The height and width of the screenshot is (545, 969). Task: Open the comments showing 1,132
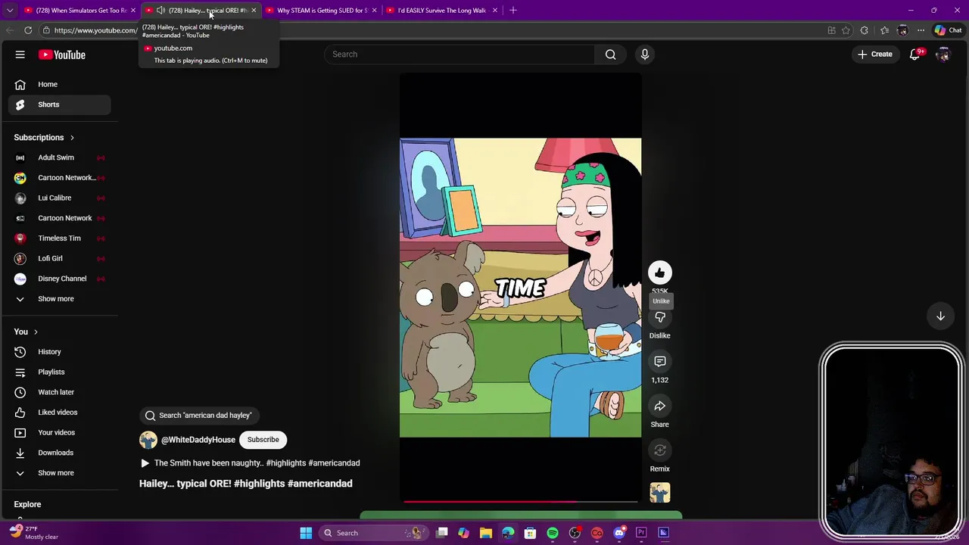(659, 362)
